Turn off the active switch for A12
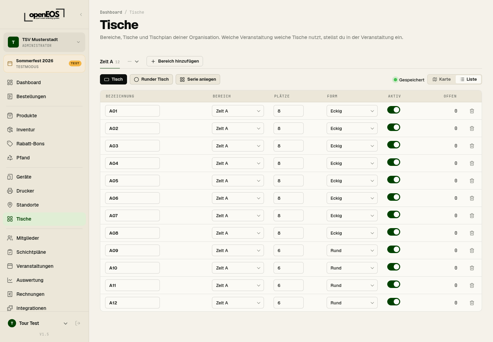The image size is (493, 342). point(394,302)
